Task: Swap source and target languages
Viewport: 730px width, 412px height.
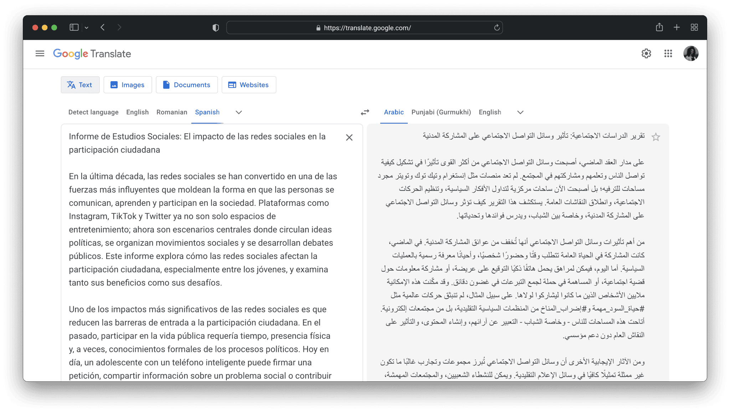Action: [365, 112]
